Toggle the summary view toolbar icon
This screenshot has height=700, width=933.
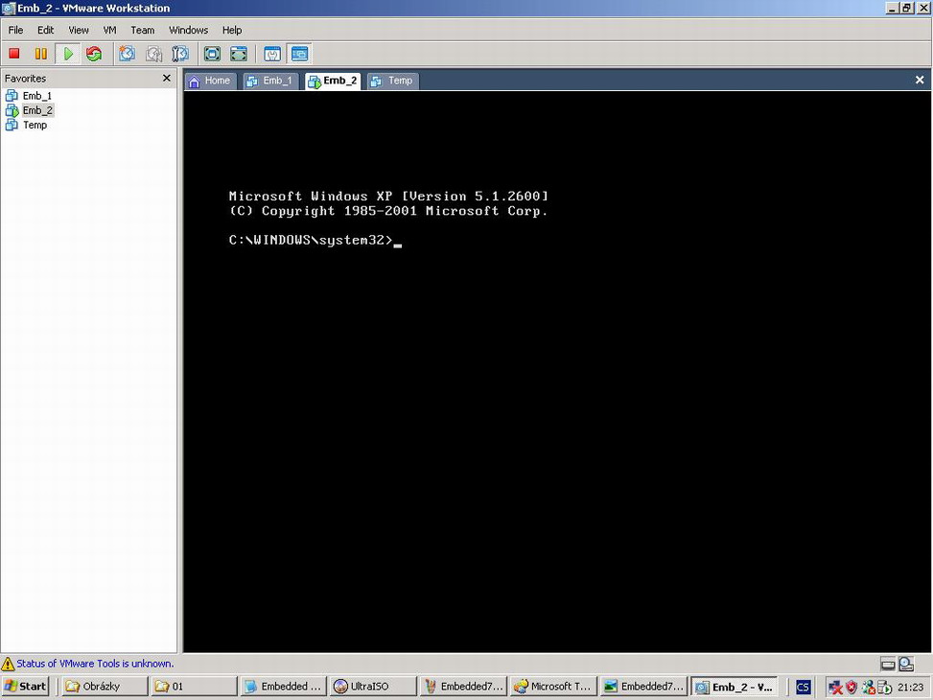coord(272,54)
